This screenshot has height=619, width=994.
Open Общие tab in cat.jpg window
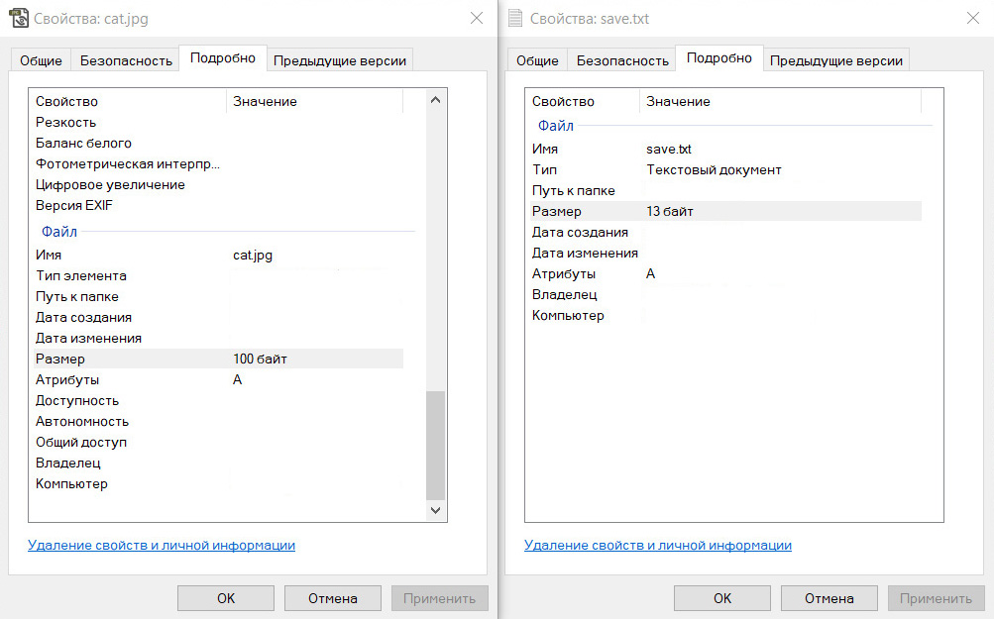[42, 60]
